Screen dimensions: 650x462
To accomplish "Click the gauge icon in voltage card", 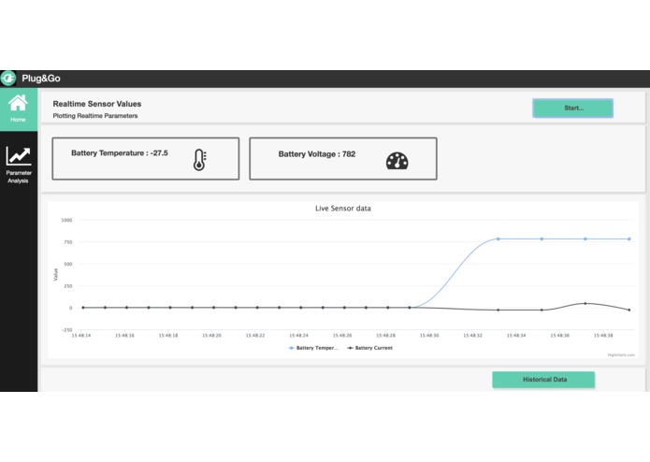I will click(397, 161).
